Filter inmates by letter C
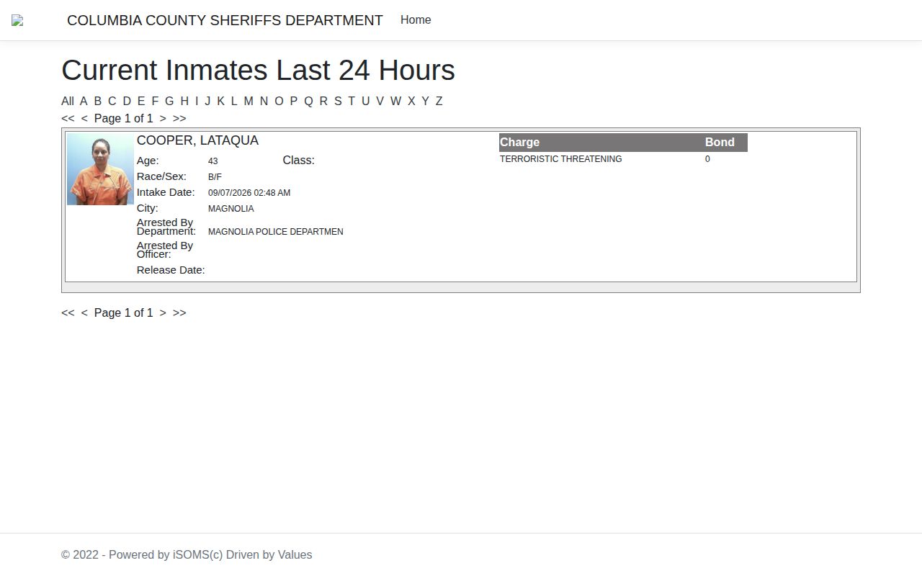 (112, 102)
